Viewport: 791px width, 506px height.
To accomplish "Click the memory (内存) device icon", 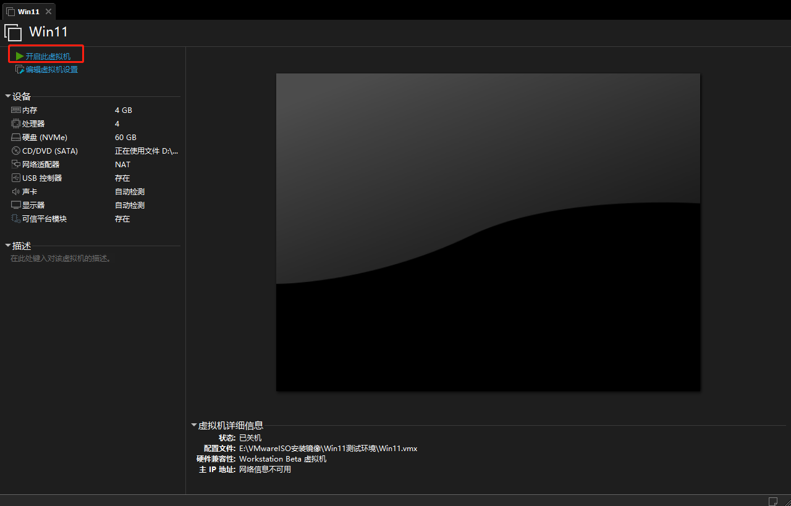I will (x=16, y=110).
